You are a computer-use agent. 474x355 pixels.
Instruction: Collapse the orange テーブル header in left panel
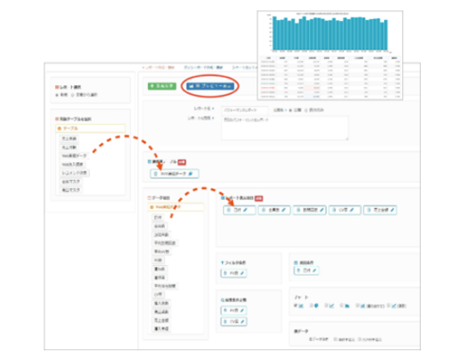click(x=90, y=129)
